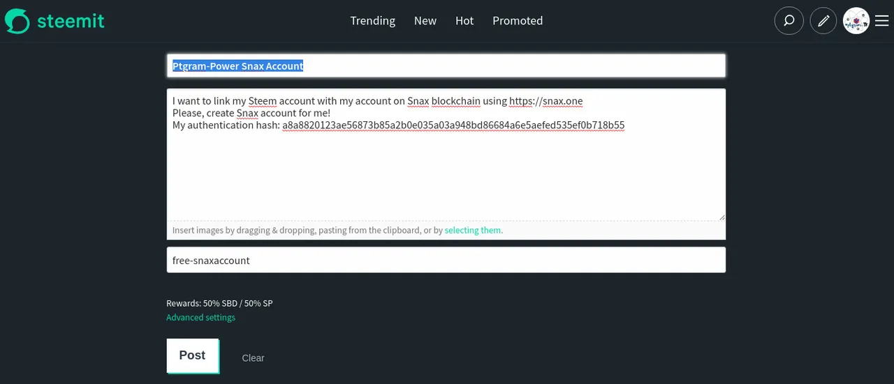The image size is (894, 384).
Task: Focus the tags field containing free-snaxaccount
Action: (446, 260)
